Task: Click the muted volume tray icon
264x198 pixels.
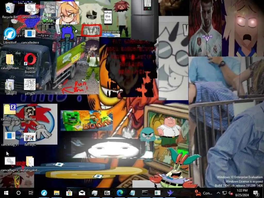Action: [230, 193]
